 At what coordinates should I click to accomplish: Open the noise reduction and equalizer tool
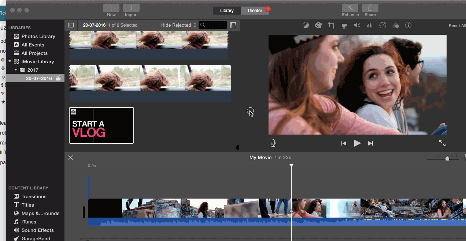pyautogui.click(x=370, y=25)
